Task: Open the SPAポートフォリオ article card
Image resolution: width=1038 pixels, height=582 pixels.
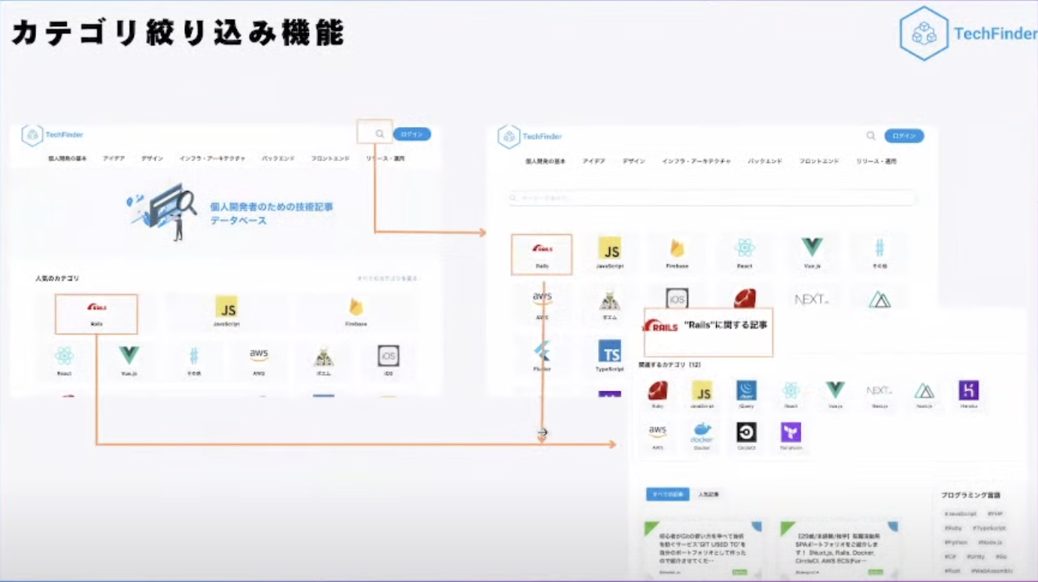Action: click(x=838, y=550)
